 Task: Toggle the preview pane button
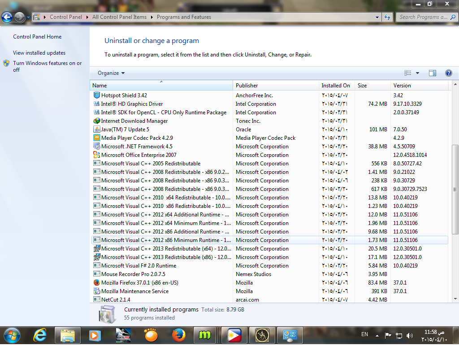[x=433, y=73]
